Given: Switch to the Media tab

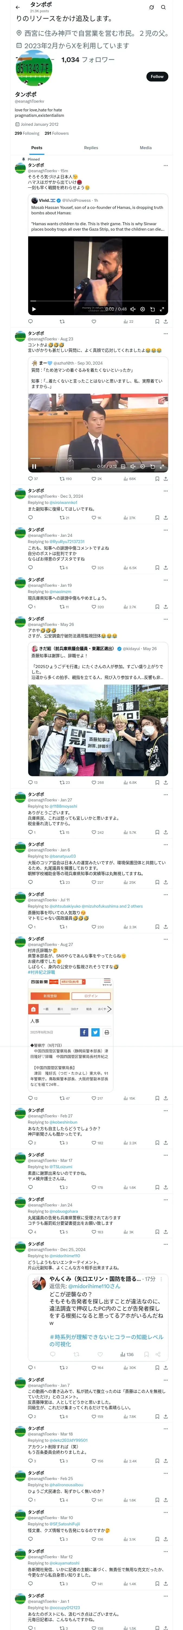Looking at the screenshot, I should (x=146, y=148).
